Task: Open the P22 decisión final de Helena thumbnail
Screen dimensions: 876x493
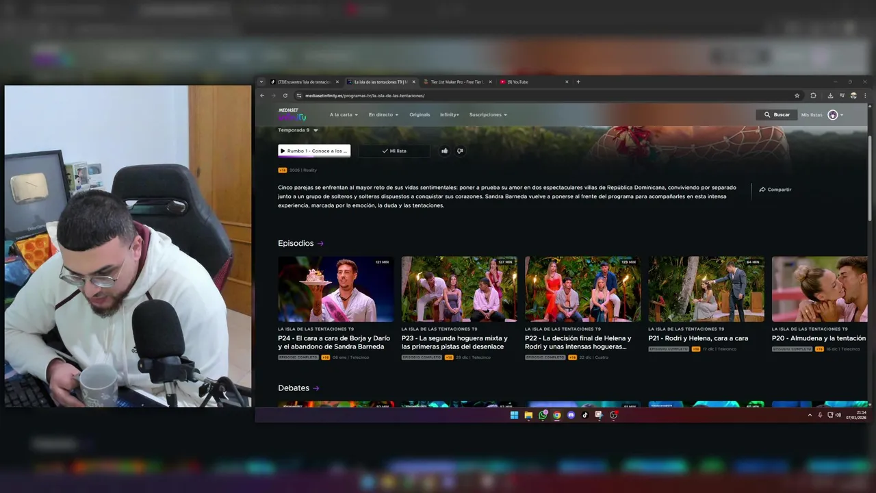Action: click(x=583, y=289)
